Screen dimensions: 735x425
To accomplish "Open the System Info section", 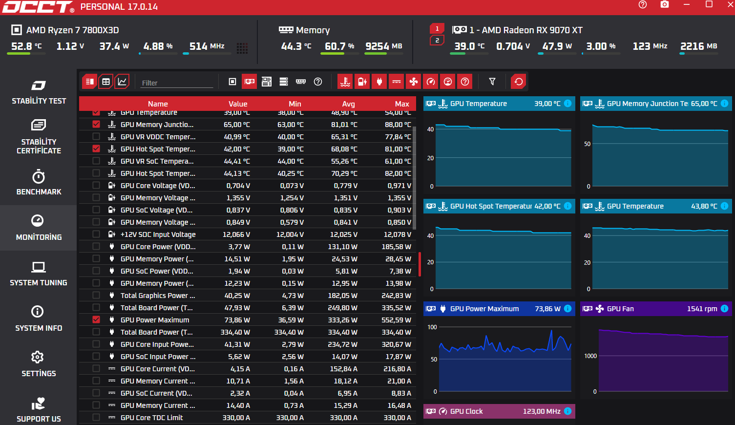I will tap(39, 319).
